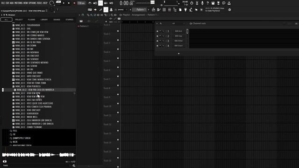This screenshot has width=299, height=168.
Task: Mute channel 4 via its green LED
Action: pyautogui.click(x=157, y=46)
